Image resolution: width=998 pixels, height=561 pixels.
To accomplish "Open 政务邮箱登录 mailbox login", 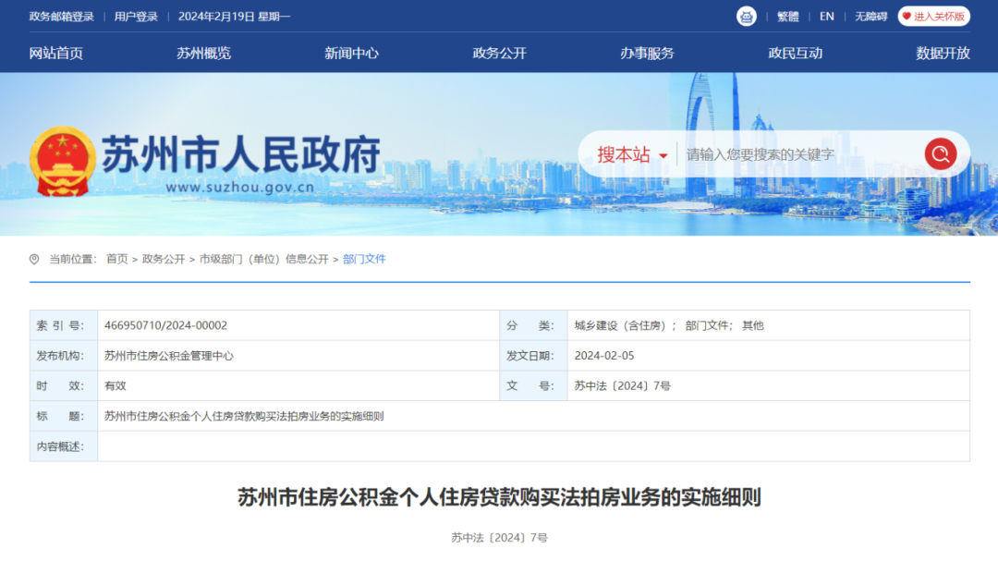I will 61,17.
